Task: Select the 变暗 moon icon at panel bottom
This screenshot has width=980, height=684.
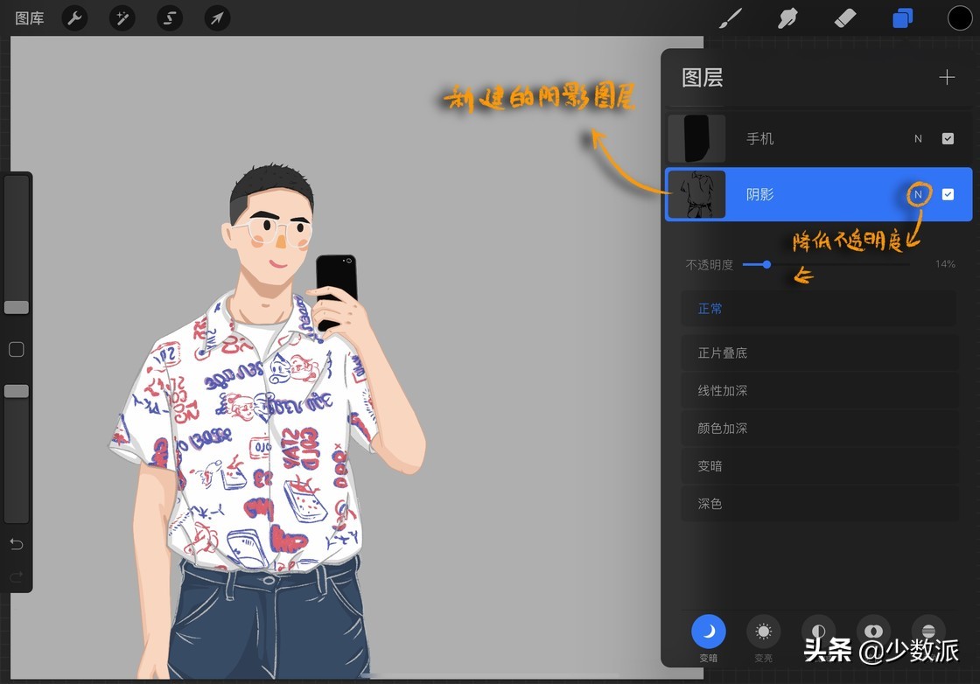Action: pyautogui.click(x=708, y=632)
